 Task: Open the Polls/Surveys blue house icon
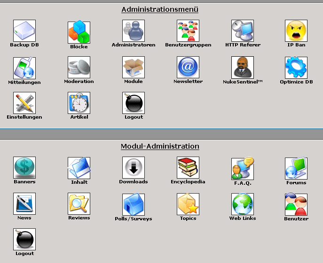(x=134, y=204)
